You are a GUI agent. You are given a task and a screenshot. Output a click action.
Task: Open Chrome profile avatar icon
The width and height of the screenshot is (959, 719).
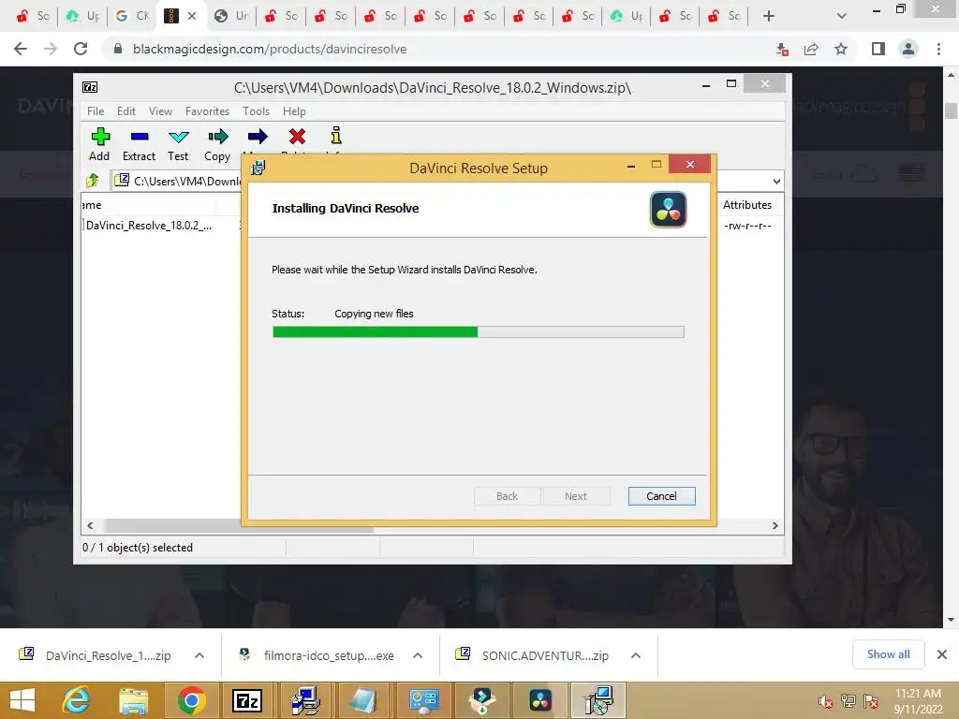point(908,49)
